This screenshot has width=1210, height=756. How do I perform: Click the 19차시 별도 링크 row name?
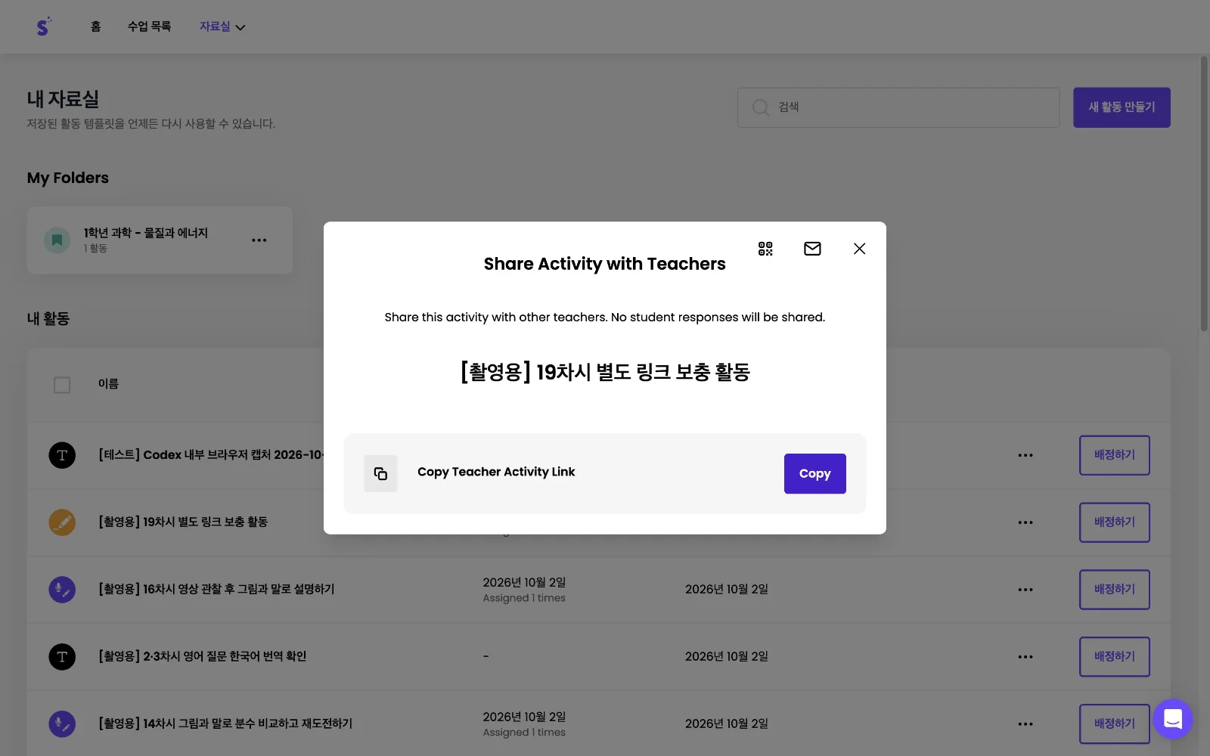pyautogui.click(x=183, y=522)
